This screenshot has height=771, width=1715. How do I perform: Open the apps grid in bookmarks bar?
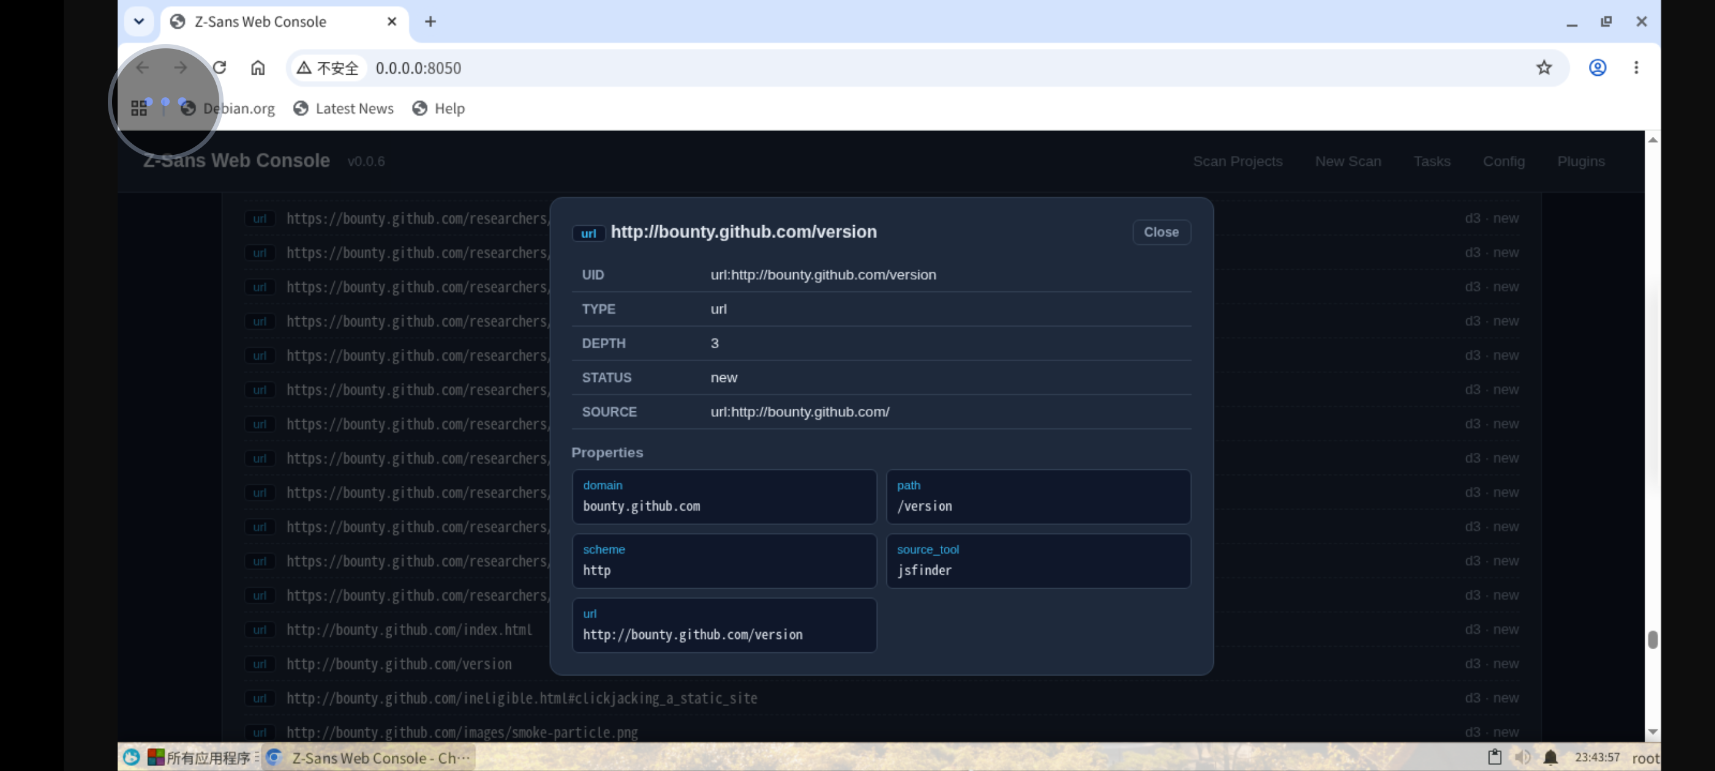[x=139, y=108]
